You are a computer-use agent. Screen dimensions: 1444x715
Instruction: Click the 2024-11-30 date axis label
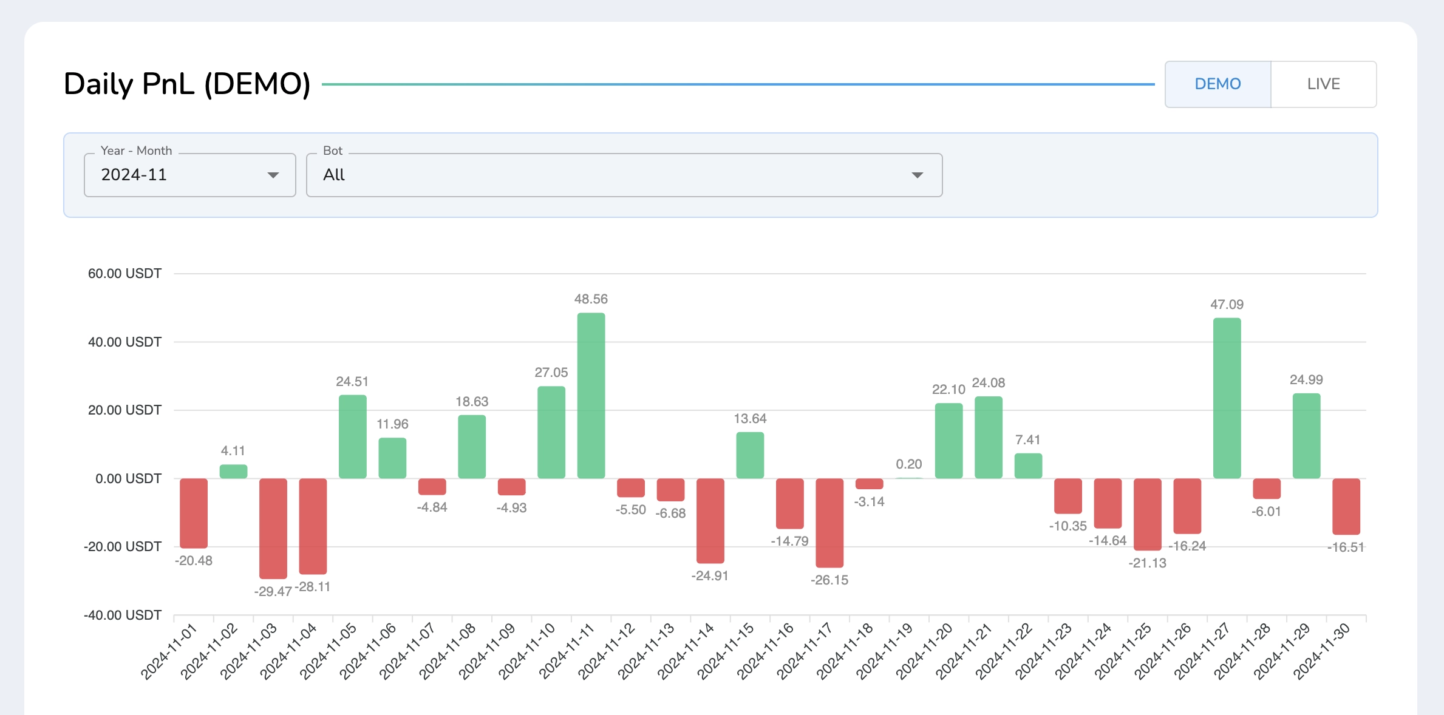click(1322, 651)
